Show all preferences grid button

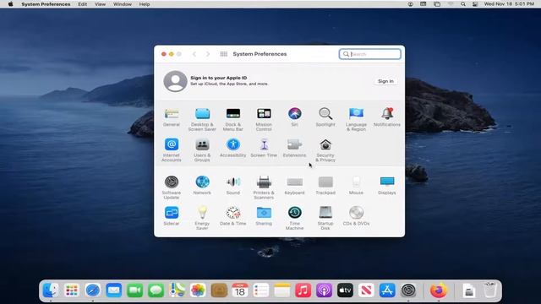click(x=223, y=54)
